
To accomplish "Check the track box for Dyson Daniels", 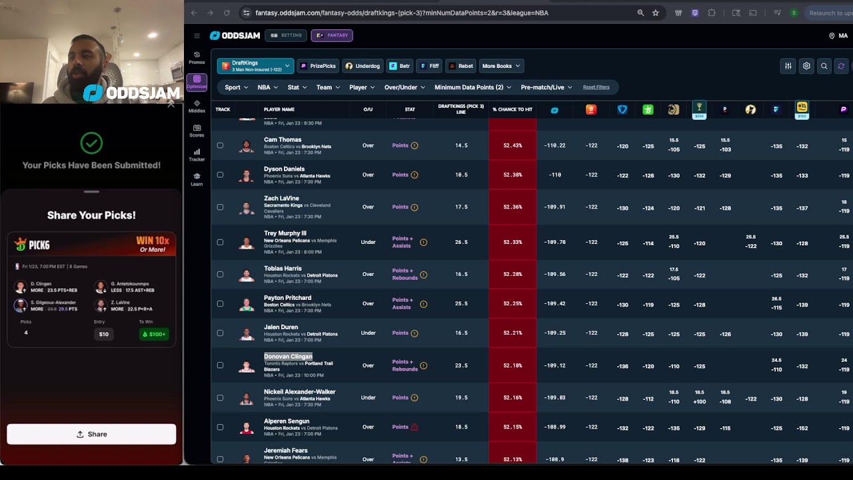I will tap(220, 175).
